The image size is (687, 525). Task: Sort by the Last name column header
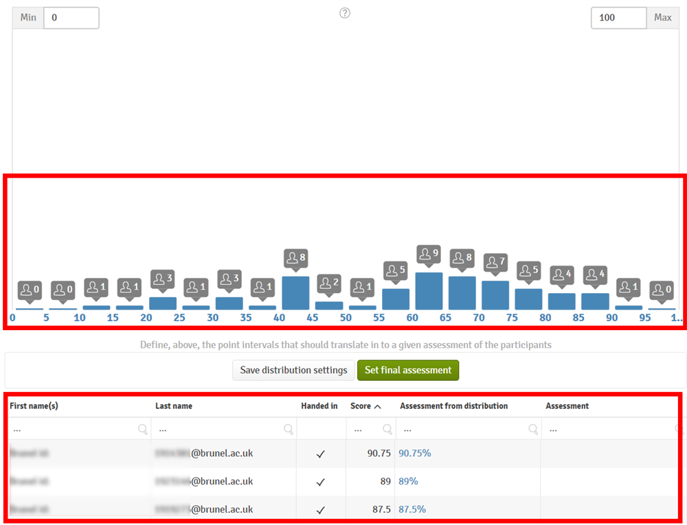coord(174,406)
